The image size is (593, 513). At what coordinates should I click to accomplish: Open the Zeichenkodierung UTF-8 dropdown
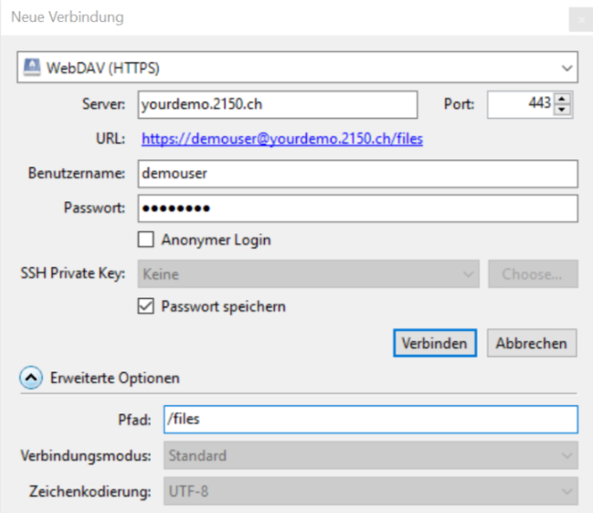pyautogui.click(x=370, y=491)
